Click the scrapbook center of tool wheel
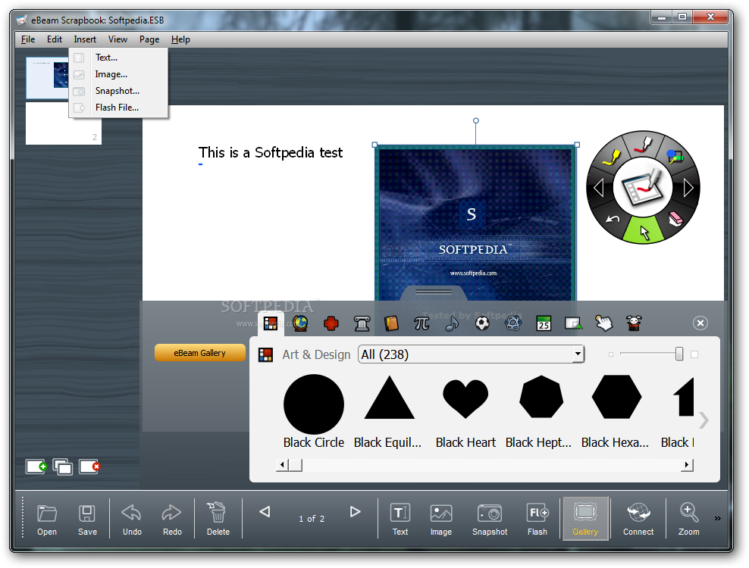This screenshot has height=568, width=749. tap(643, 188)
